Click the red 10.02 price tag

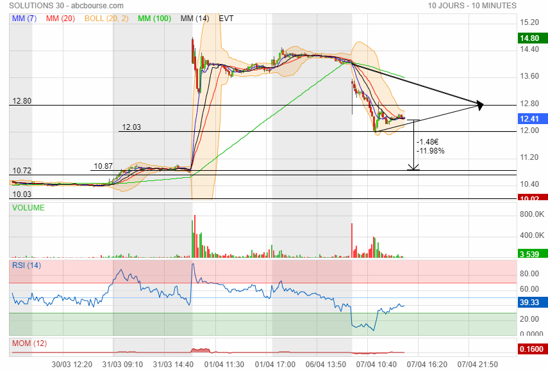pos(533,198)
